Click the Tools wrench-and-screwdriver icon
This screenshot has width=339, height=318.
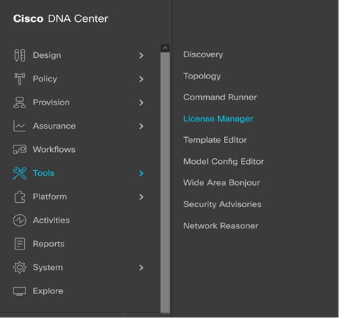20,173
